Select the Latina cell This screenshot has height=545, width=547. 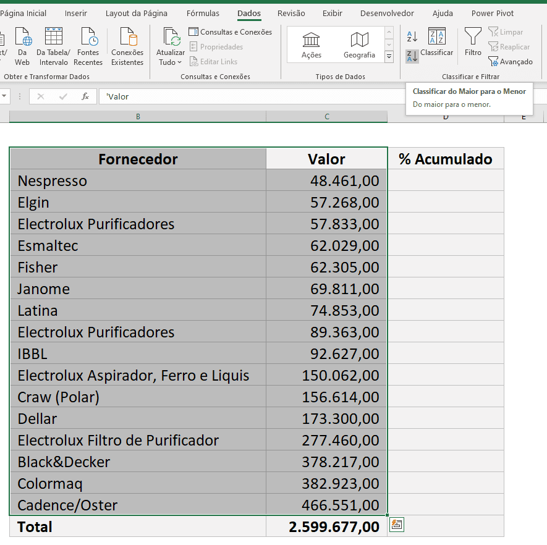(138, 310)
